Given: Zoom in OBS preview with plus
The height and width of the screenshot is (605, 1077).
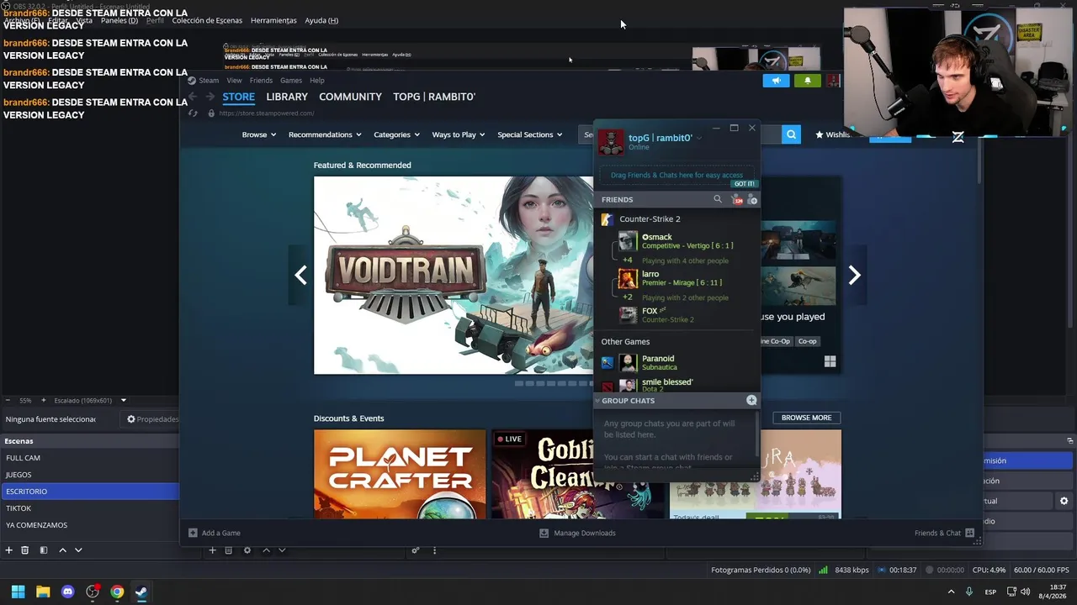Looking at the screenshot, I should [x=44, y=400].
